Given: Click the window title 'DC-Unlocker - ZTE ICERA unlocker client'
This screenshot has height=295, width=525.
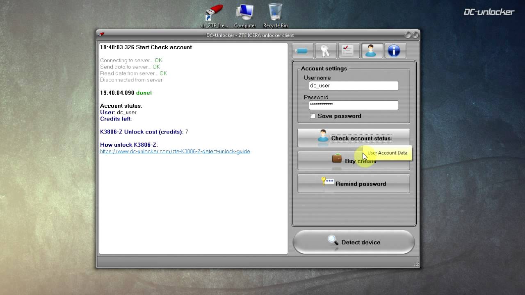Looking at the screenshot, I should 250,35.
